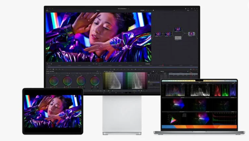Click the third color wheel, Gain

point(81,81)
